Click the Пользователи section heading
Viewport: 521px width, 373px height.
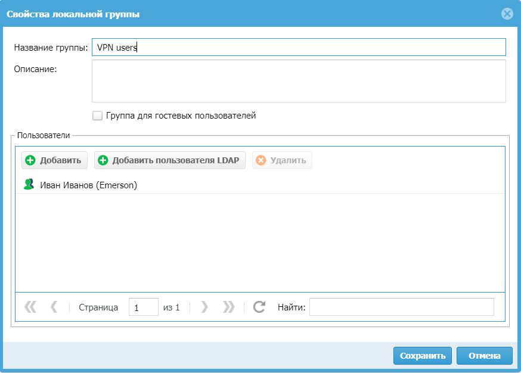[44, 135]
